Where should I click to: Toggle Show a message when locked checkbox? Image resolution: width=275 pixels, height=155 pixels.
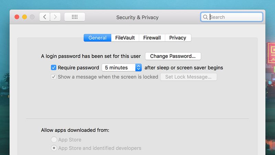coord(54,77)
